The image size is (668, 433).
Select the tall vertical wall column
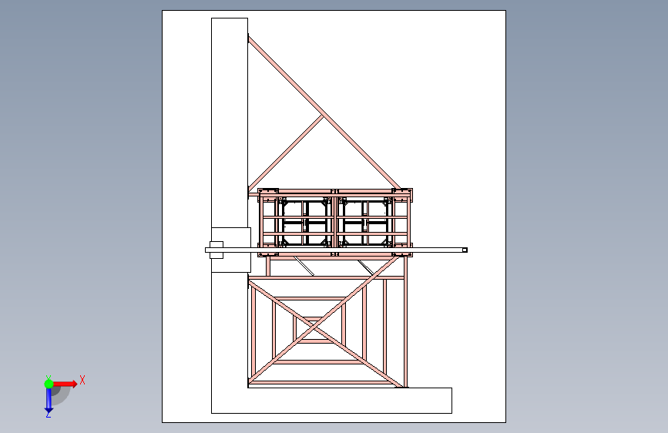pyautogui.click(x=229, y=128)
